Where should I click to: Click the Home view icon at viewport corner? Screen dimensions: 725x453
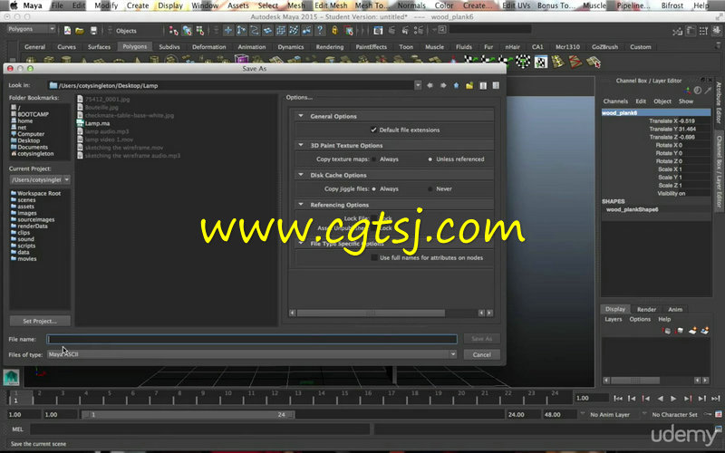(11, 378)
